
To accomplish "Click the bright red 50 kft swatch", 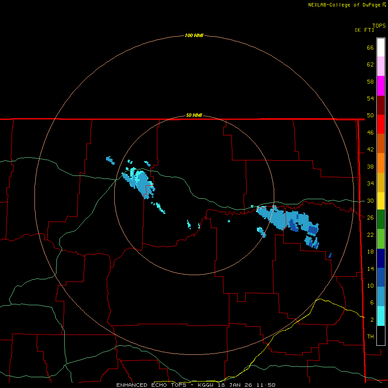I will 381,124.
